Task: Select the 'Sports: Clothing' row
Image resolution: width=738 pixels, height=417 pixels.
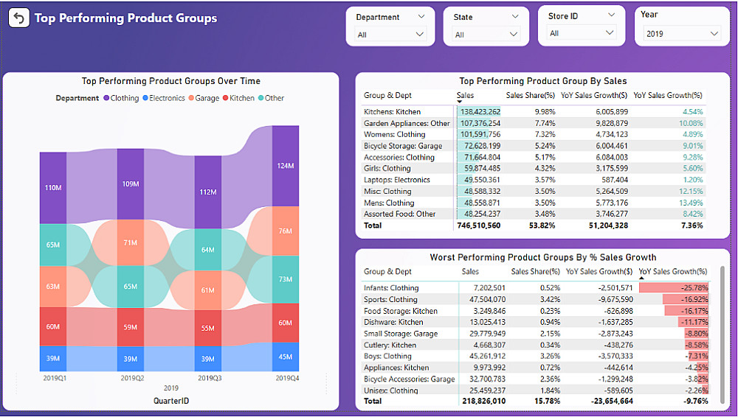Action: pos(536,299)
